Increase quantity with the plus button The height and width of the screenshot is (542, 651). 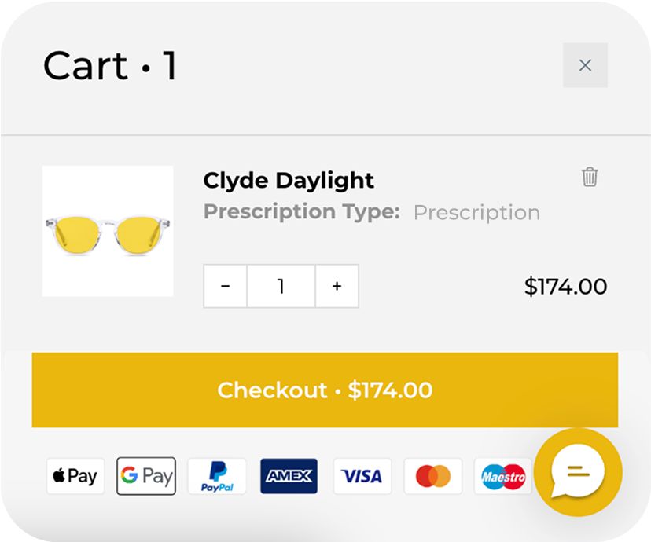pos(337,286)
